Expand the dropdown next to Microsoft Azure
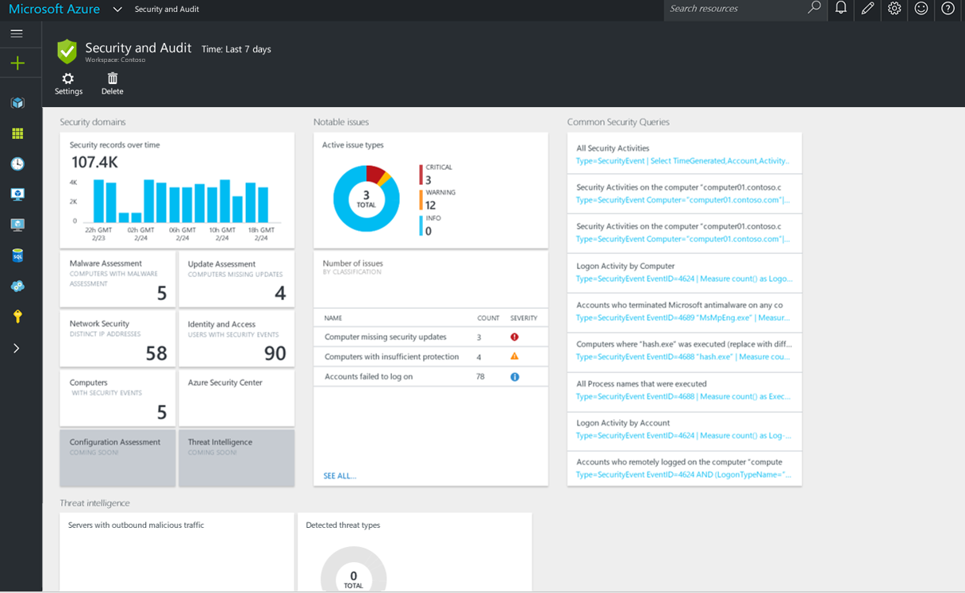 [117, 10]
